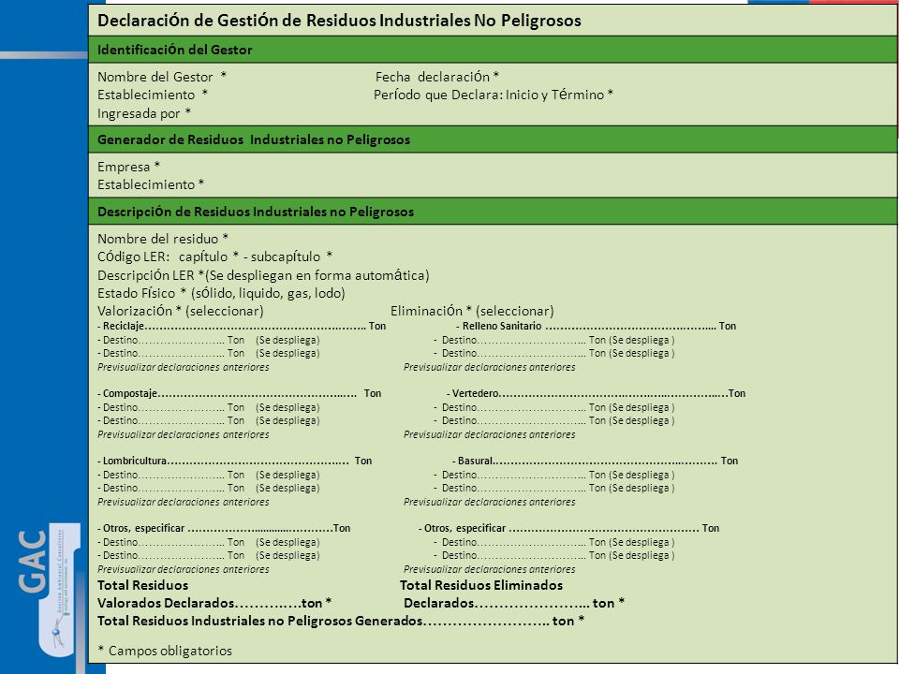
Task: Open the Código LER 'capítulo *' selector
Action: (x=208, y=256)
